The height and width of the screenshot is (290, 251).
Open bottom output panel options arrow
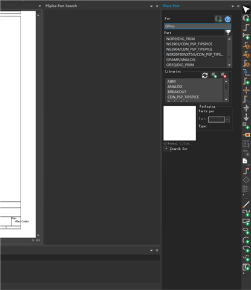[x=151, y=250]
